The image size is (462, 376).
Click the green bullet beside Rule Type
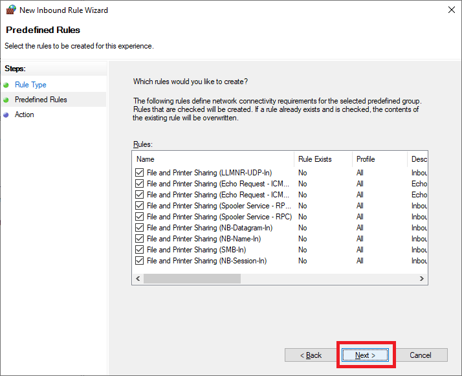click(6, 85)
